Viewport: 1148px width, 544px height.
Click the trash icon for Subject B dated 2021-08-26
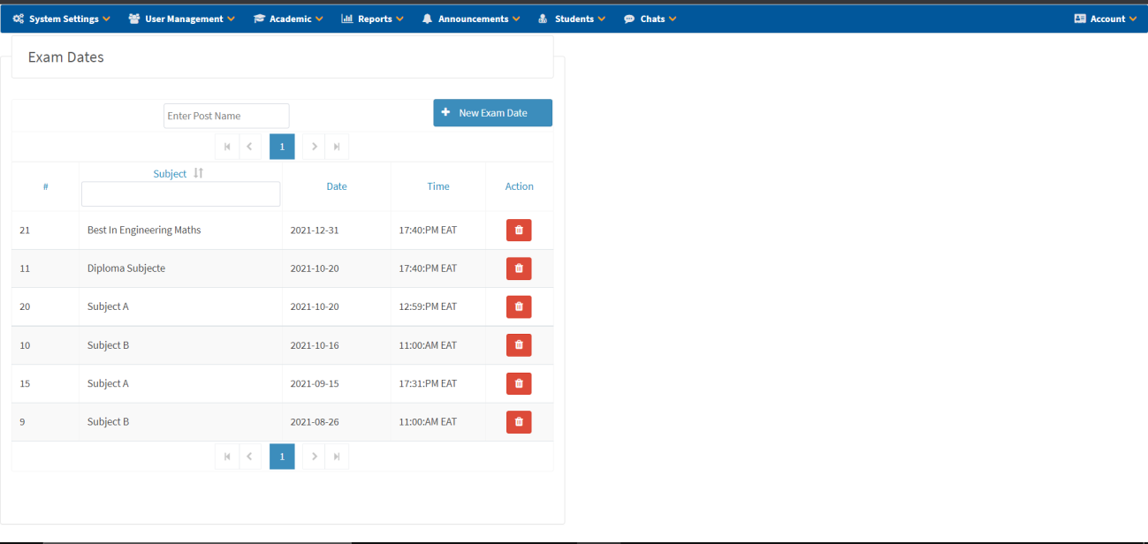519,421
